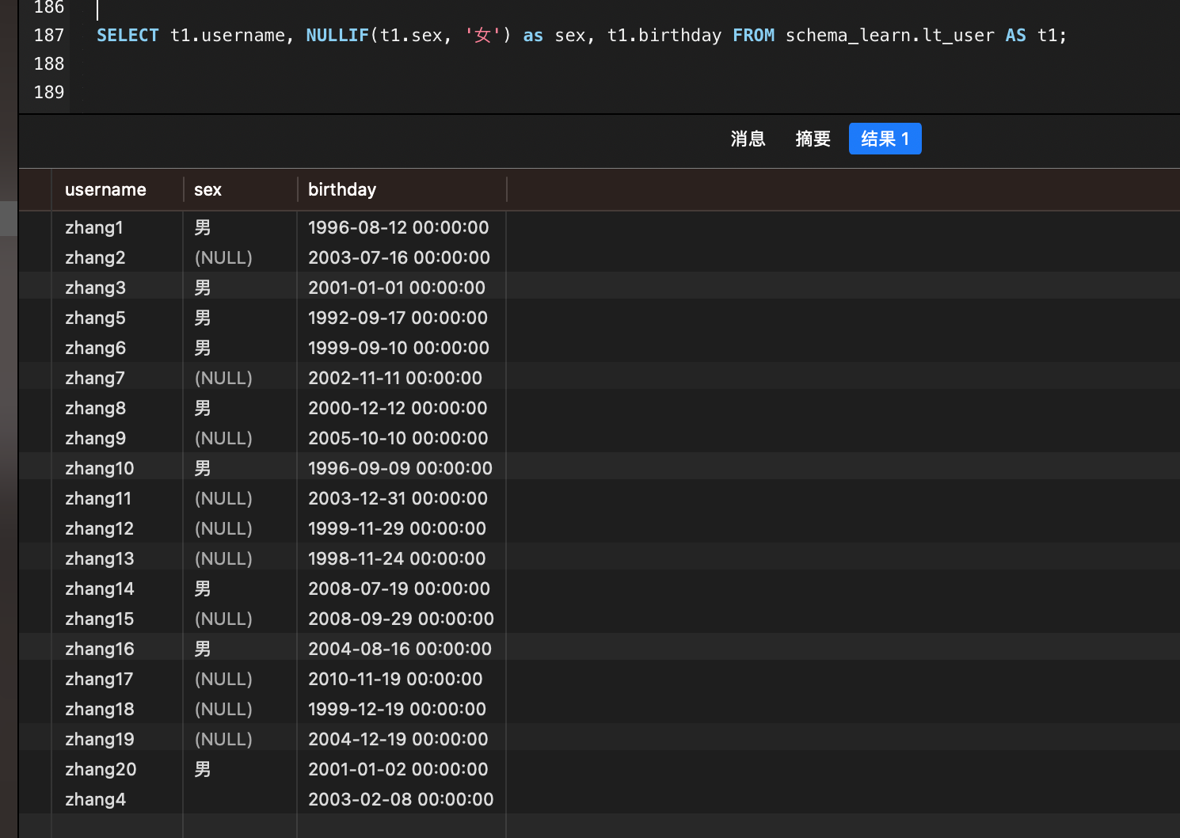
Task: Select the zhang10 username cell
Action: 100,469
